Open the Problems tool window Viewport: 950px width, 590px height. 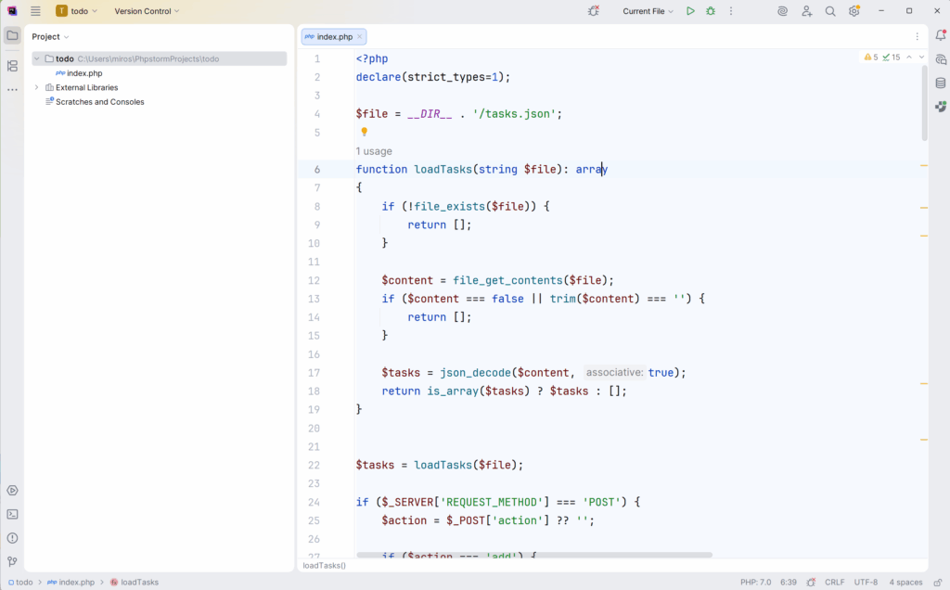click(x=12, y=538)
